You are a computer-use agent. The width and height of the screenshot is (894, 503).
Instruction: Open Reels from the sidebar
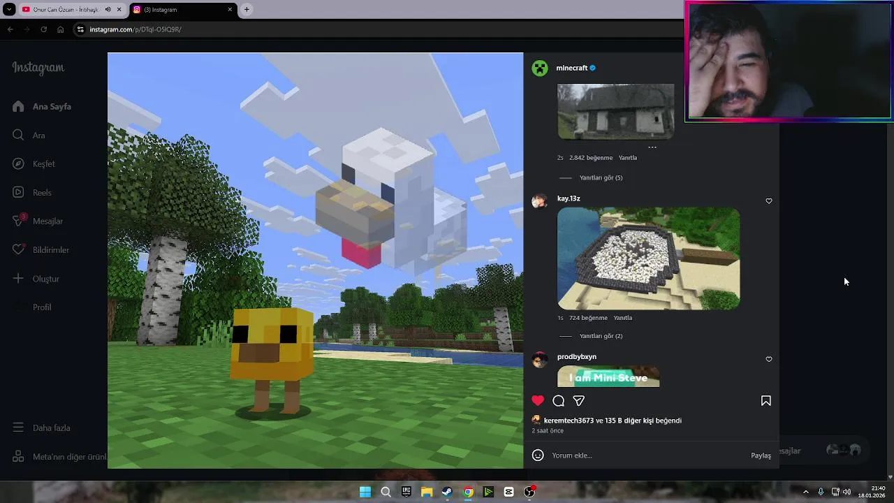32,192
